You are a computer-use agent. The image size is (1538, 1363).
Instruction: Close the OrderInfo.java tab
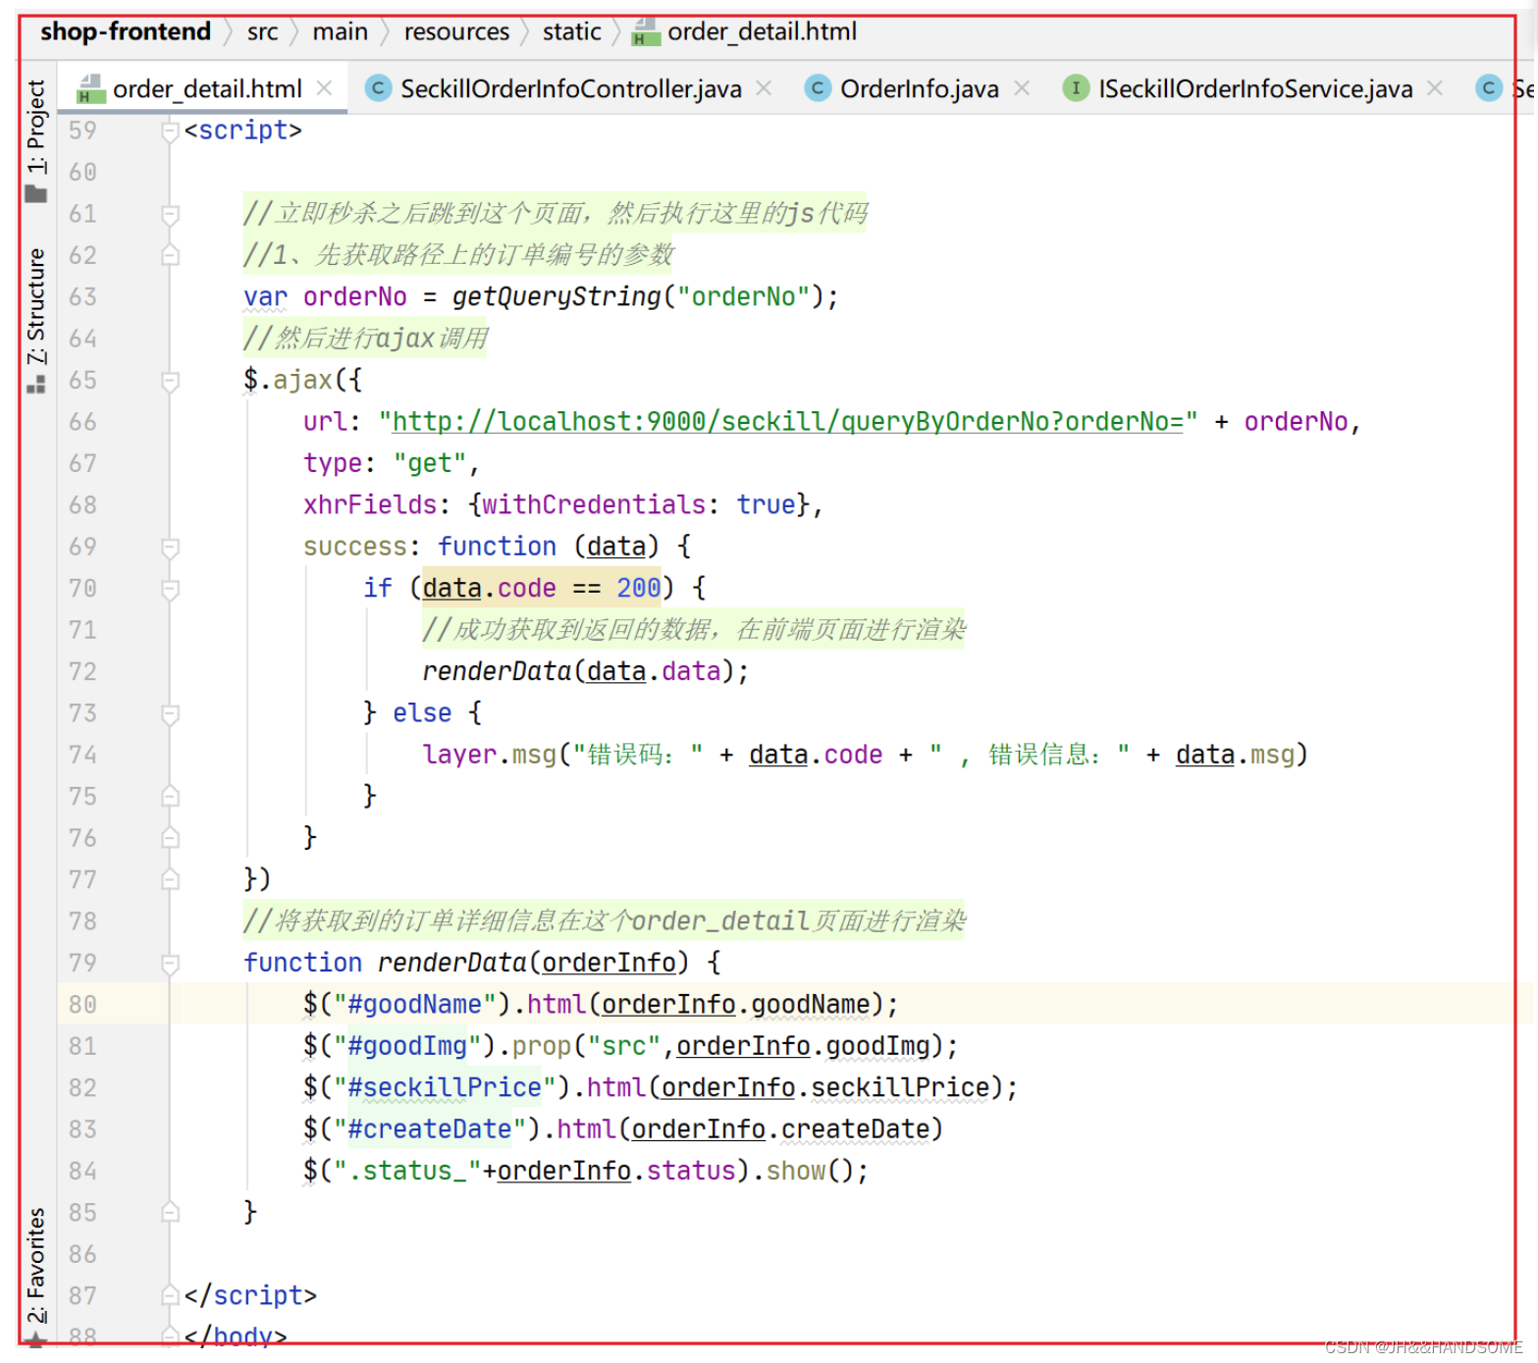click(1022, 88)
